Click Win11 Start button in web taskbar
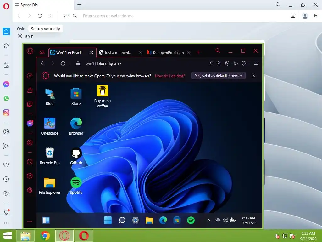Image resolution: width=322 pixels, height=242 pixels. click(x=108, y=220)
